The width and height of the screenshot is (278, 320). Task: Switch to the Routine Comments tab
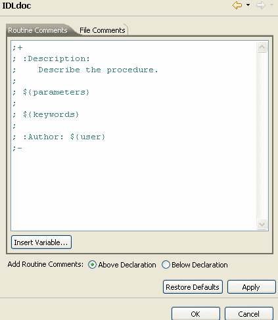coord(37,30)
